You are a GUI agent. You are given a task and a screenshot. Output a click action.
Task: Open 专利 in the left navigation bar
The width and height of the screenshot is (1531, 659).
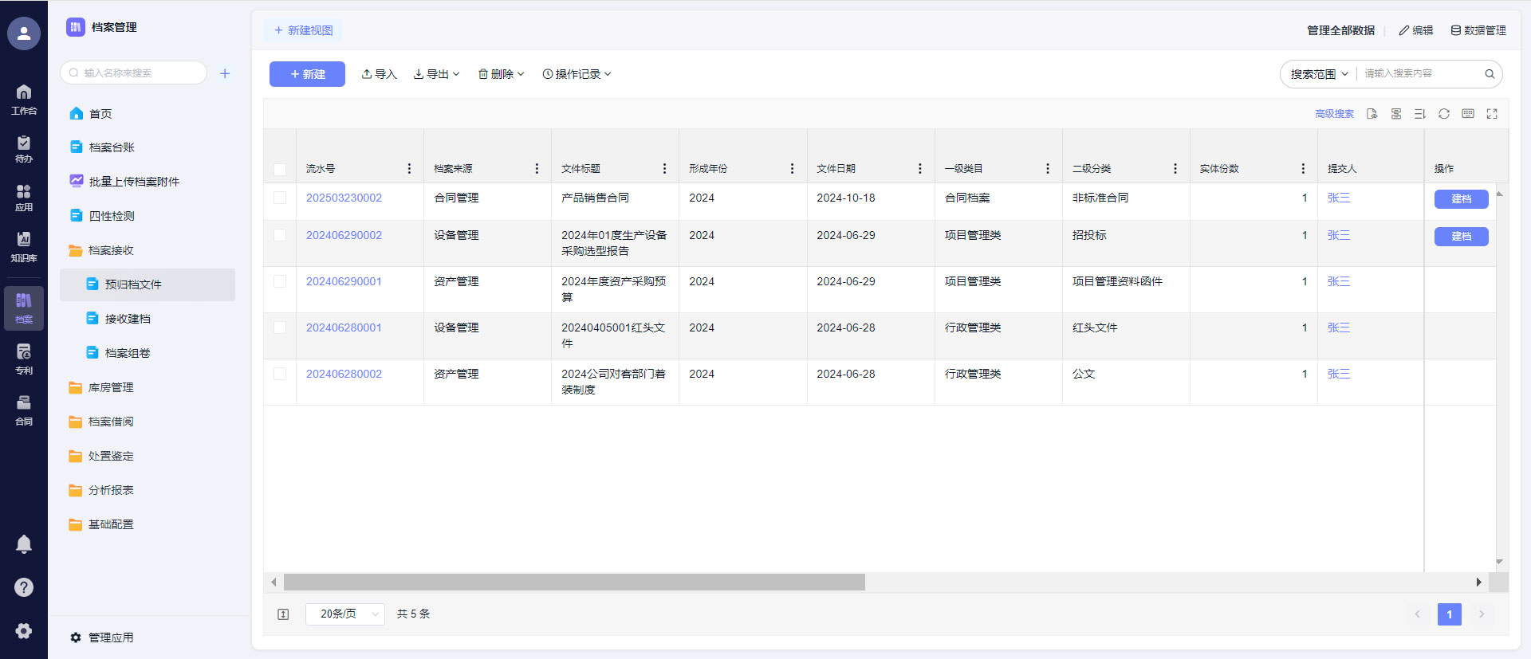coord(24,359)
